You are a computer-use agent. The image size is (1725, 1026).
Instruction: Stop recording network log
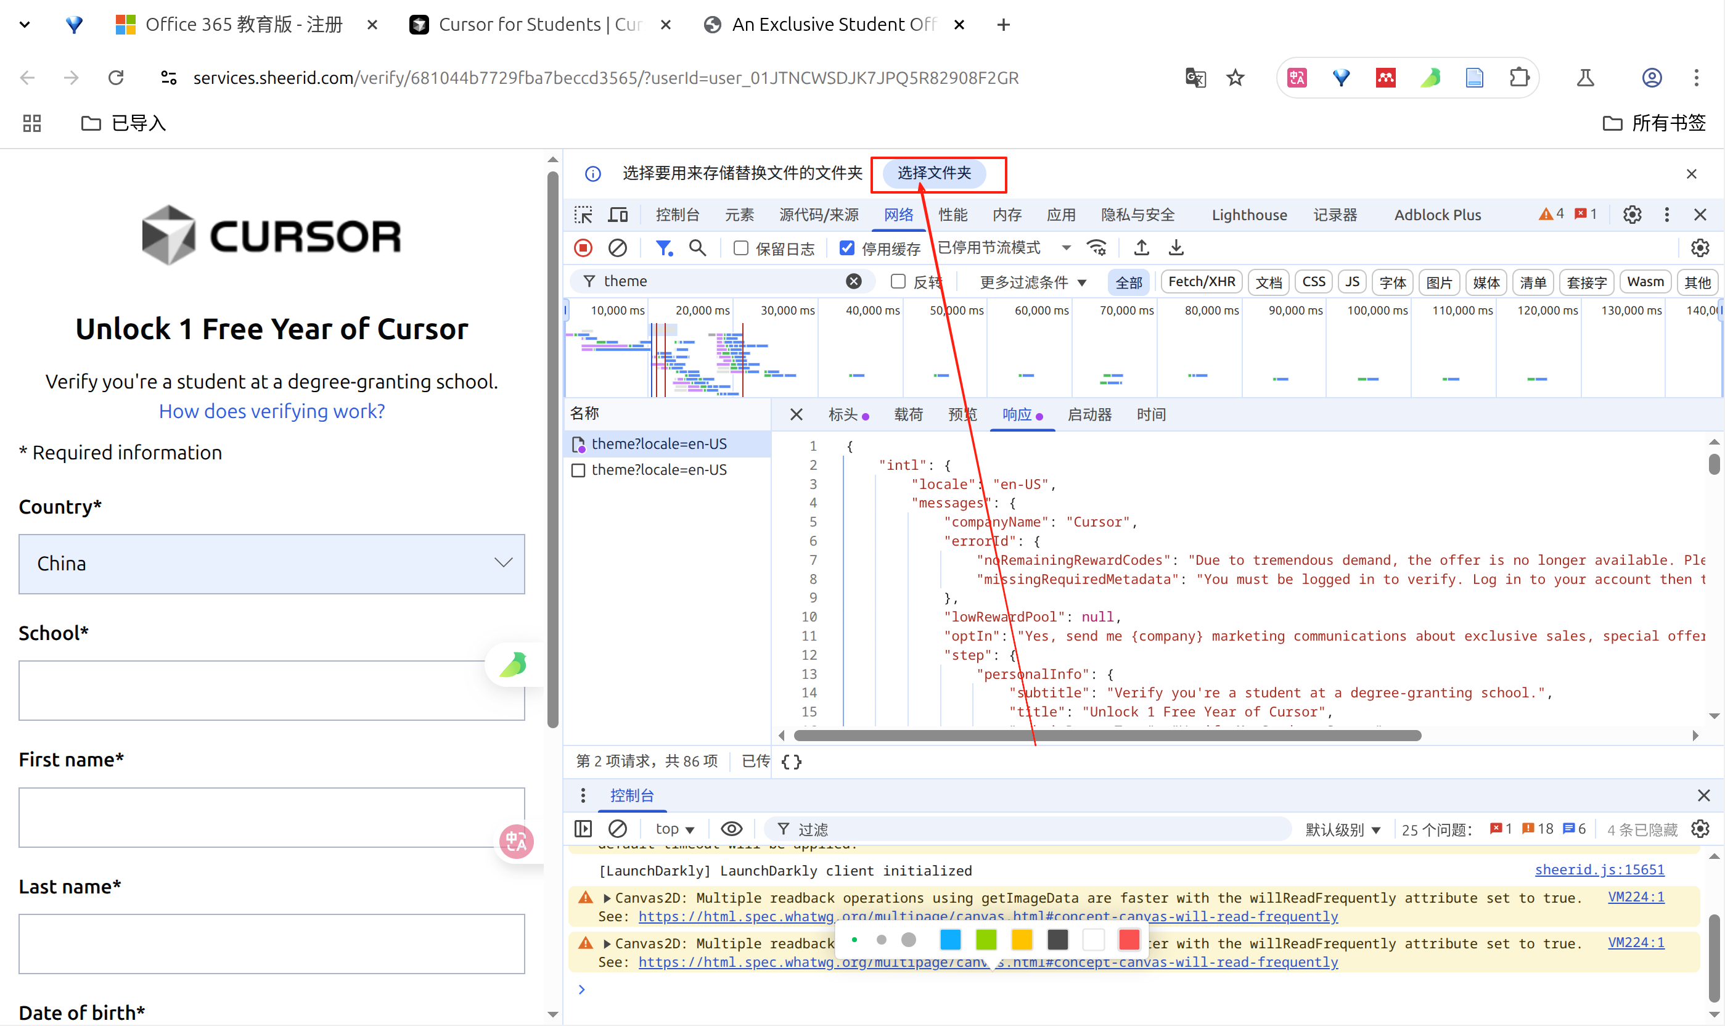[583, 248]
